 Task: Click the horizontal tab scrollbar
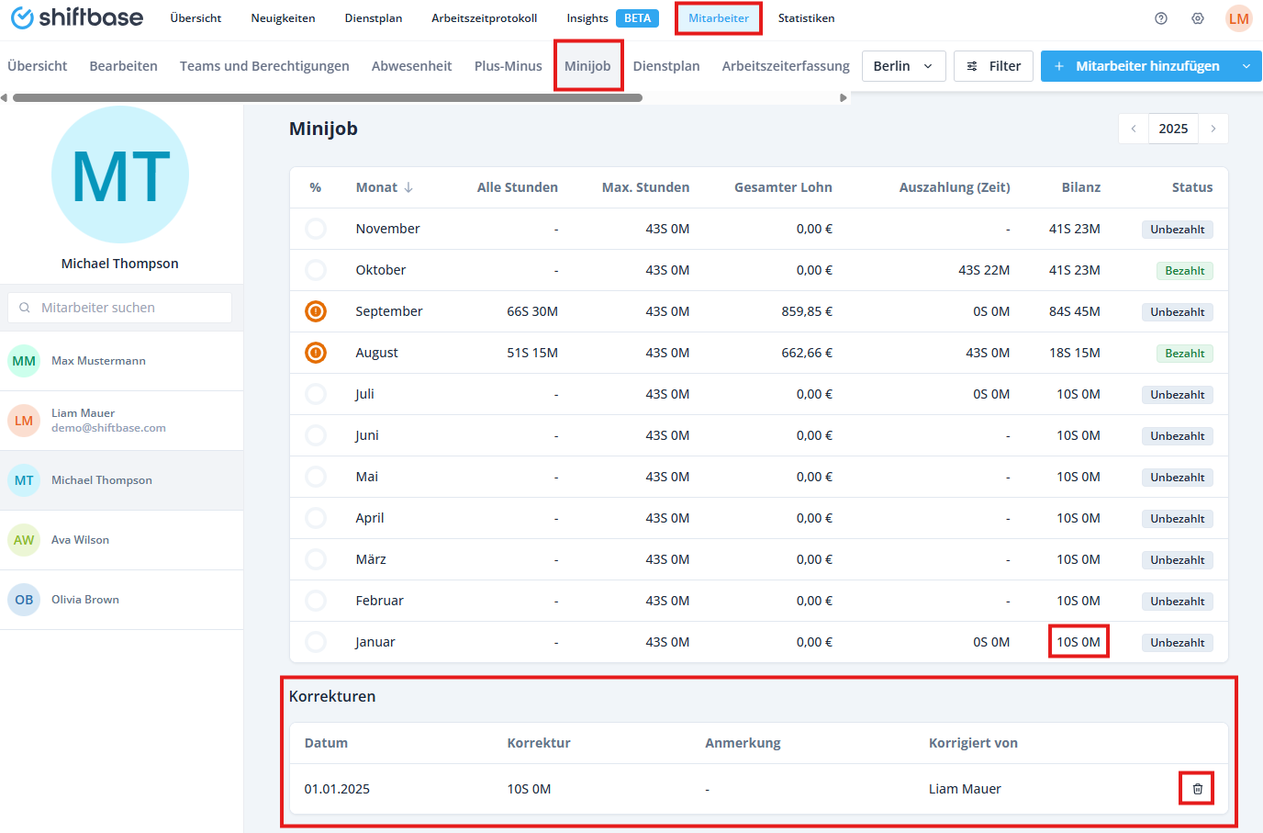pyautogui.click(x=327, y=97)
